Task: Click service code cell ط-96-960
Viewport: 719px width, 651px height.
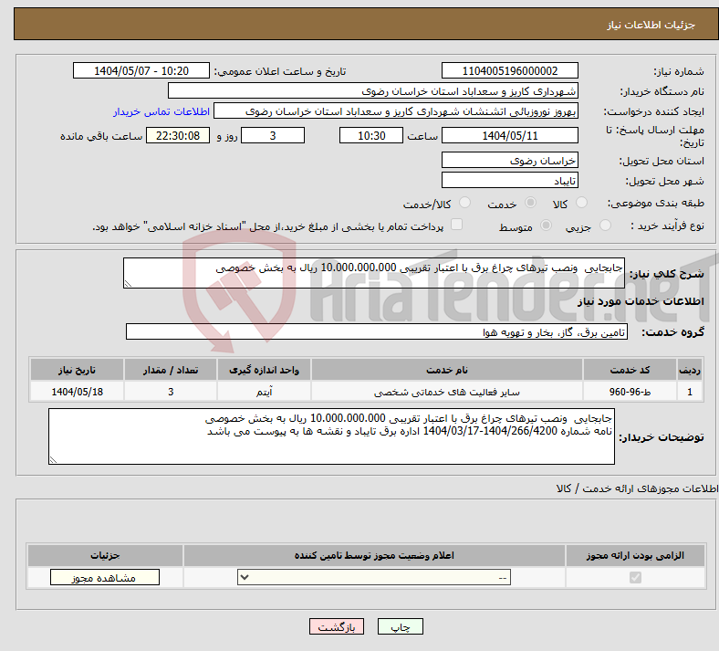Action: [x=630, y=392]
